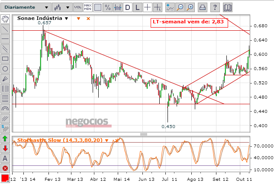
Task: Select the hand pan tool
Action: click(x=5, y=19)
